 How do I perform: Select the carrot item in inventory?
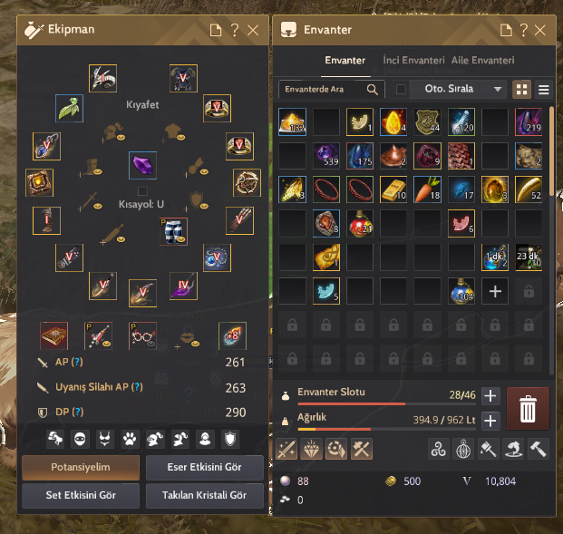tap(427, 189)
